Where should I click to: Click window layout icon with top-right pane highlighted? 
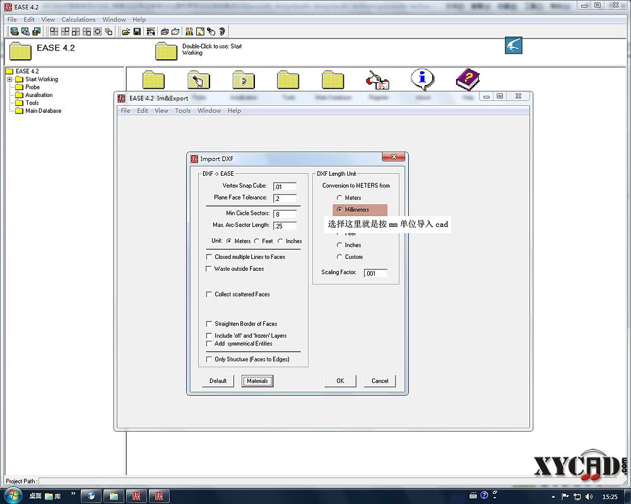65,31
